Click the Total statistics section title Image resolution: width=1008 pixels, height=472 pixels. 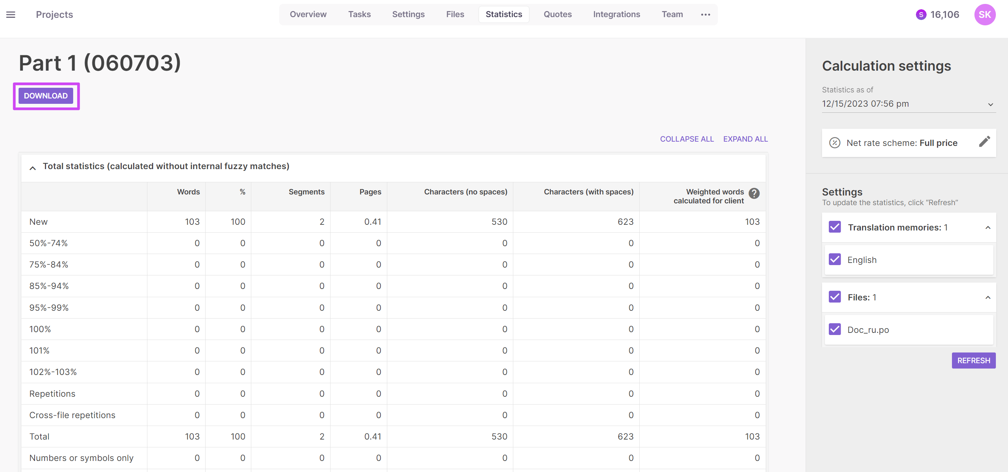pos(166,166)
